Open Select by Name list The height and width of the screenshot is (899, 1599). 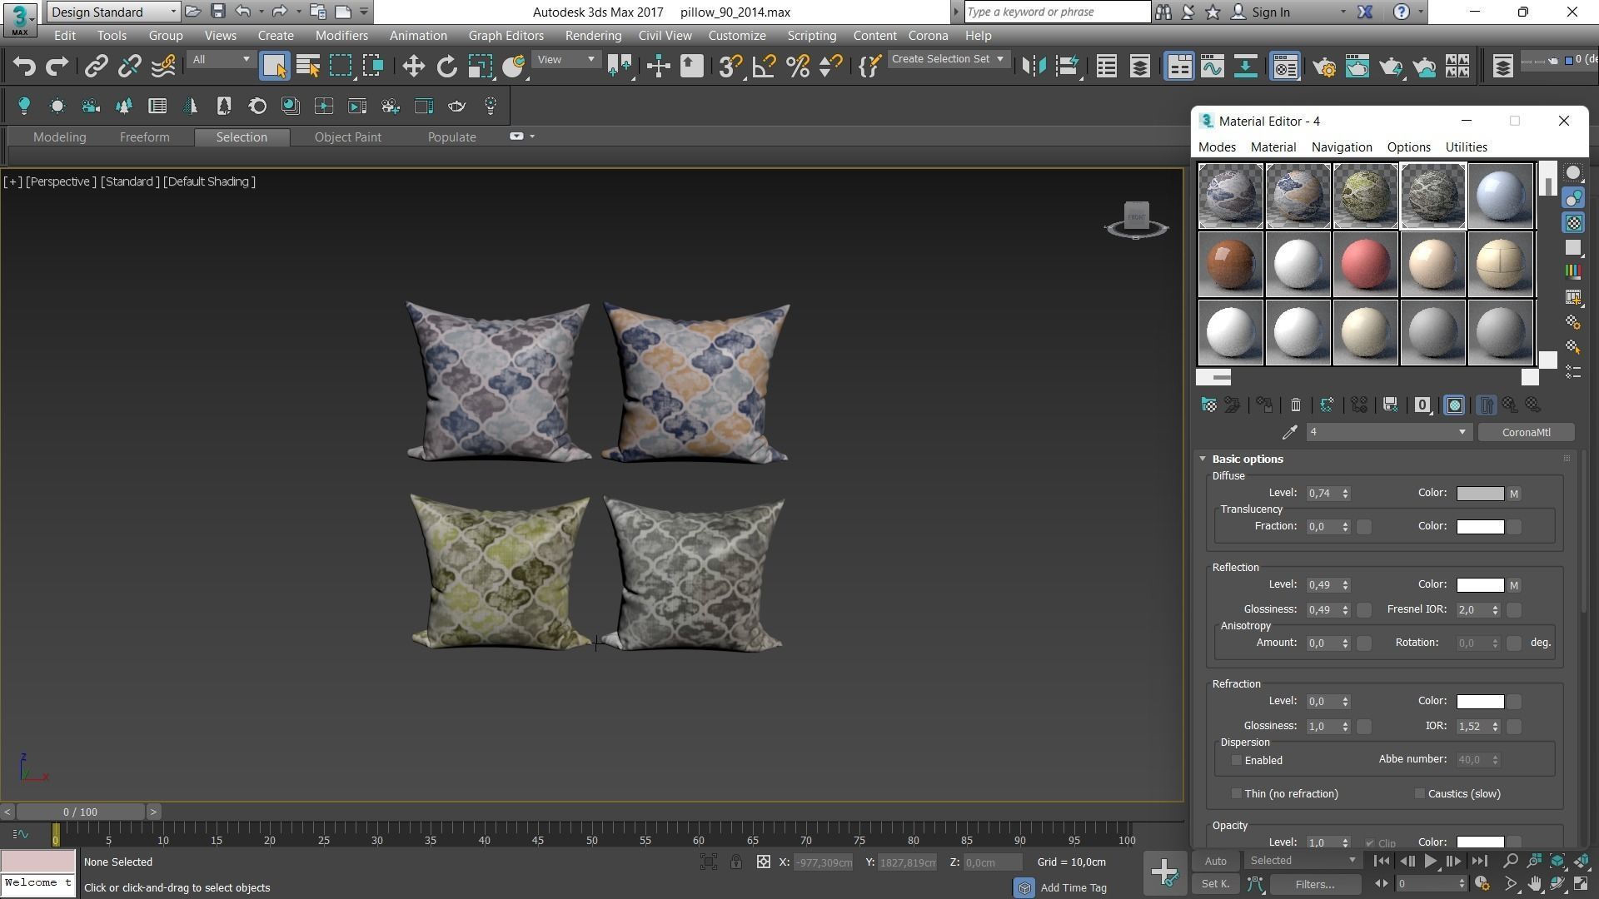[x=308, y=67]
